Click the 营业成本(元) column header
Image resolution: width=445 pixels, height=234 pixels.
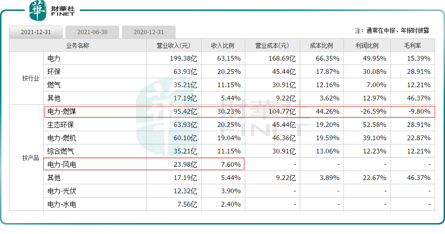[x=272, y=45]
